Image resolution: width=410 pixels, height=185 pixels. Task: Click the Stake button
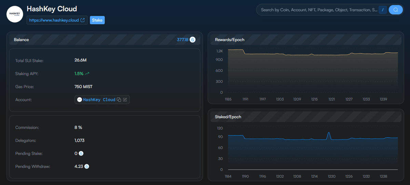click(97, 20)
